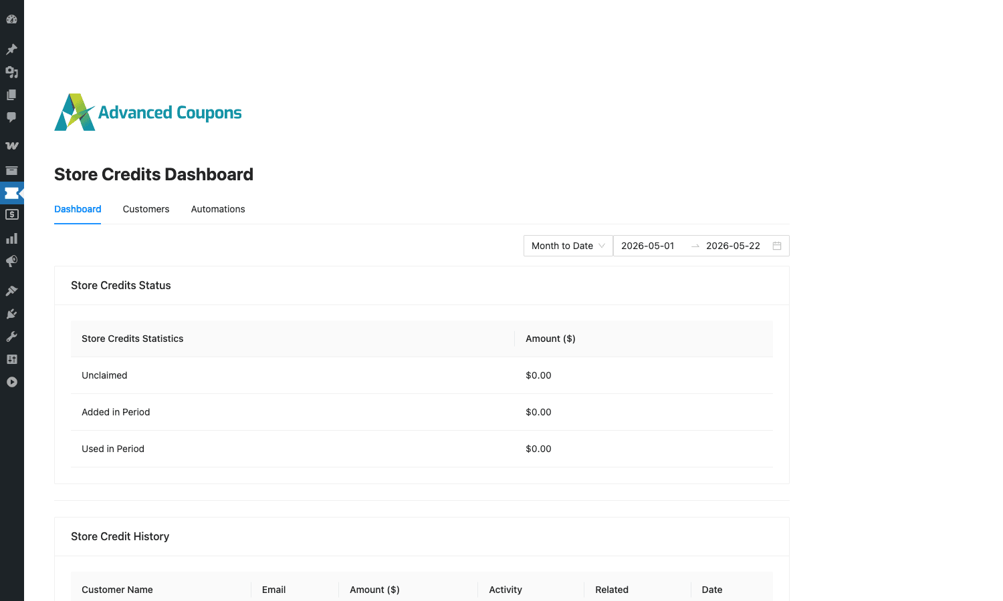1003x601 pixels.
Task: Click the highlighted Coupons ticket icon
Action: [11, 193]
